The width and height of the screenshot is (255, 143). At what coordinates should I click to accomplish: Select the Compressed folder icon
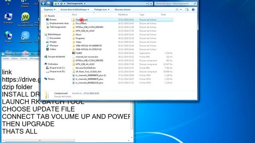point(73,20)
